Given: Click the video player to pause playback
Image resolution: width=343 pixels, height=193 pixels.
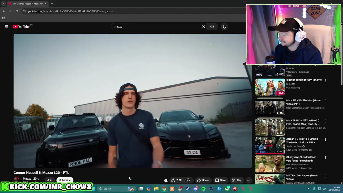Looking at the screenshot, I should (x=133, y=101).
